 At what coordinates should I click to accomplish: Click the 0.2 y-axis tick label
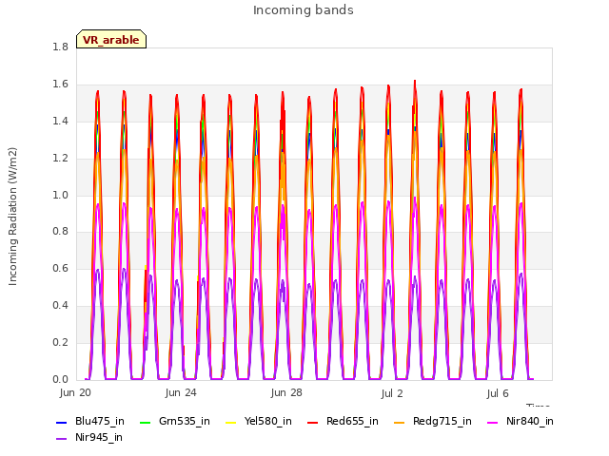coord(60,342)
